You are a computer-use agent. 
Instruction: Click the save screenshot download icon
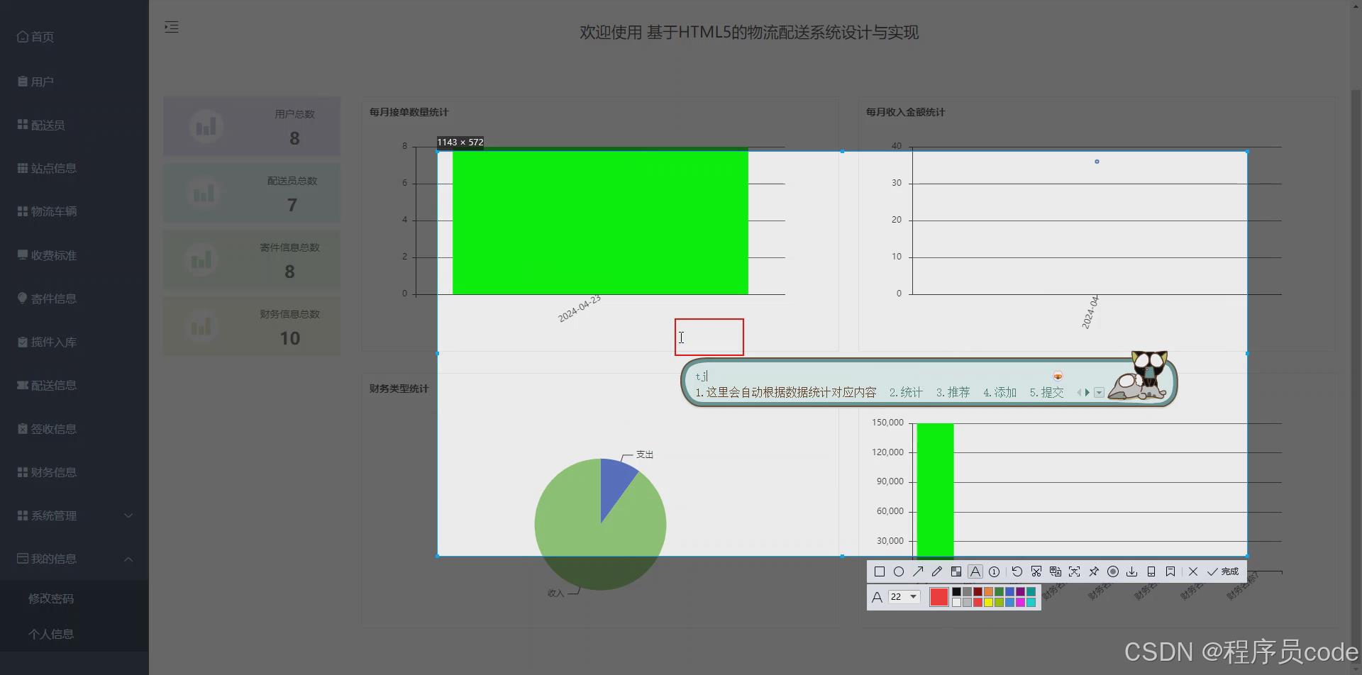1132,571
